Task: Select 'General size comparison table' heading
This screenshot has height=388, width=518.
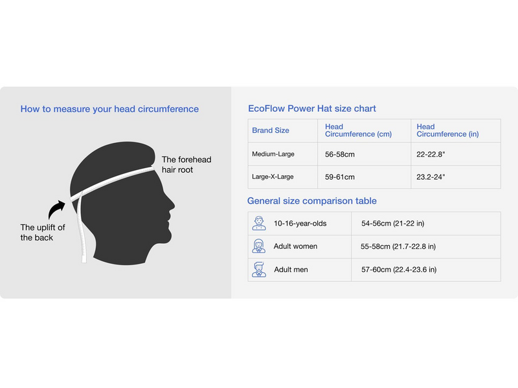Action: click(x=312, y=201)
